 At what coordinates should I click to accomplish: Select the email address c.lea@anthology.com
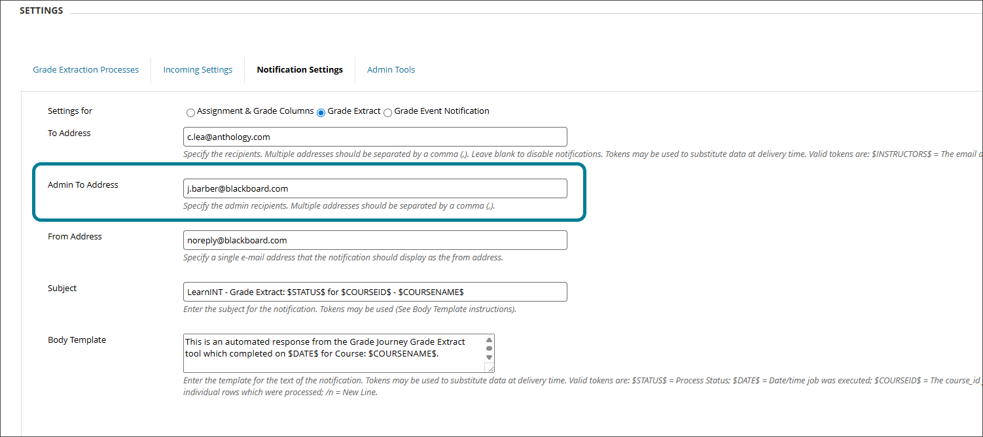pyautogui.click(x=228, y=137)
